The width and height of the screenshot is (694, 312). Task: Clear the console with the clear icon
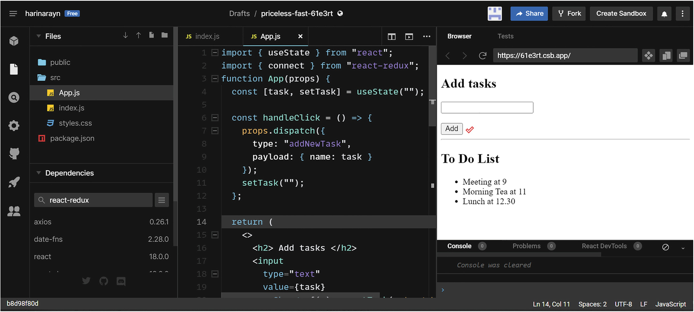coord(665,247)
